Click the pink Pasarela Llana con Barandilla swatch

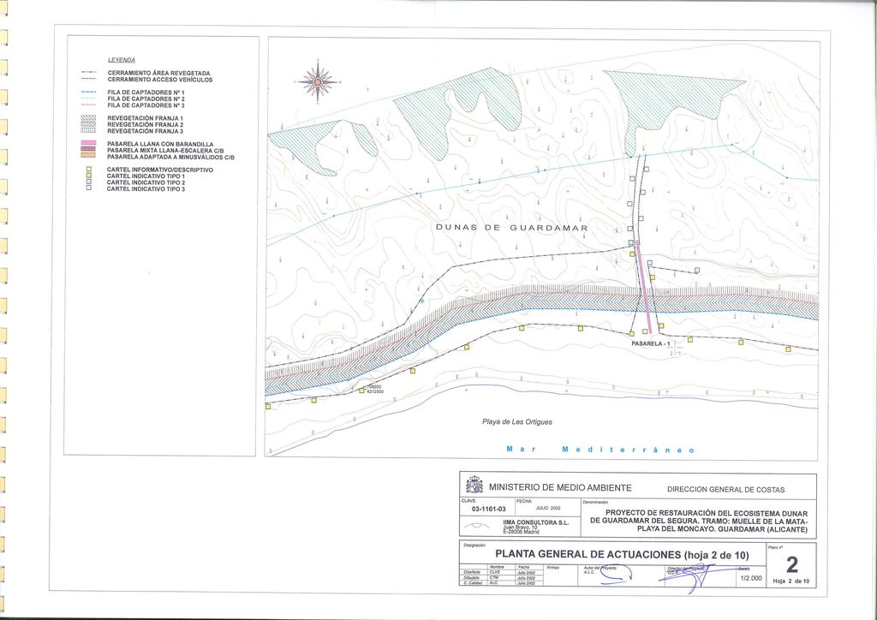pyautogui.click(x=87, y=144)
